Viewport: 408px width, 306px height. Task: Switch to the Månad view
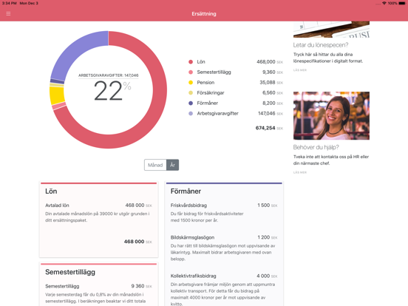tap(155, 165)
